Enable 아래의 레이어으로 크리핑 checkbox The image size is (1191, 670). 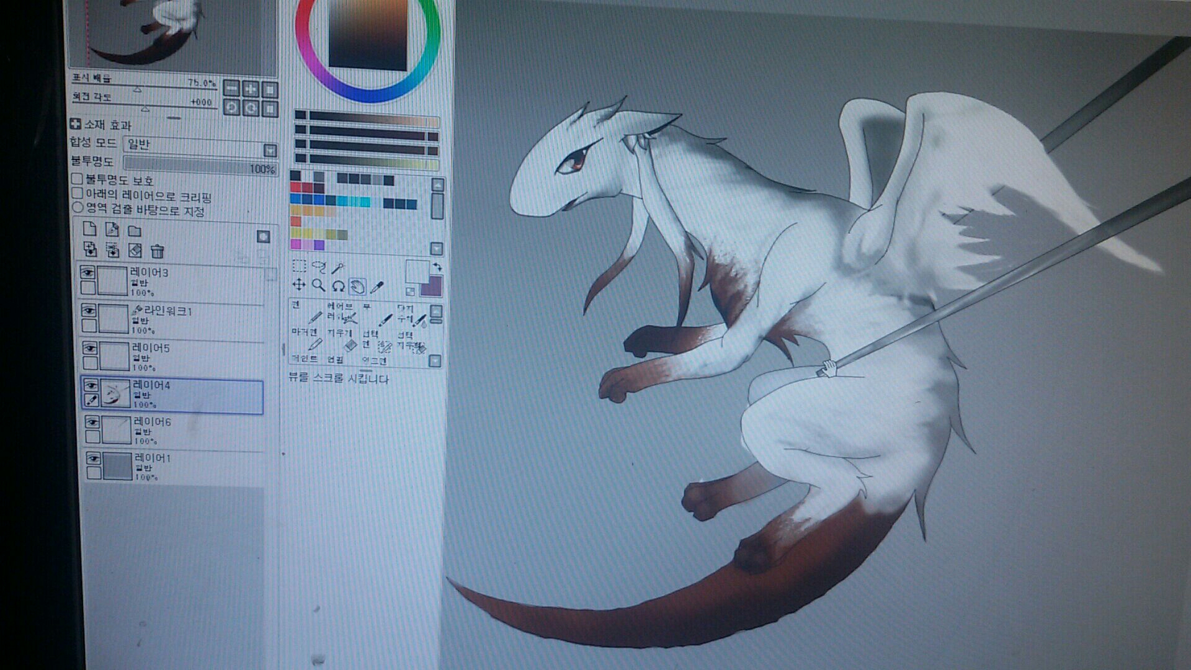click(78, 193)
